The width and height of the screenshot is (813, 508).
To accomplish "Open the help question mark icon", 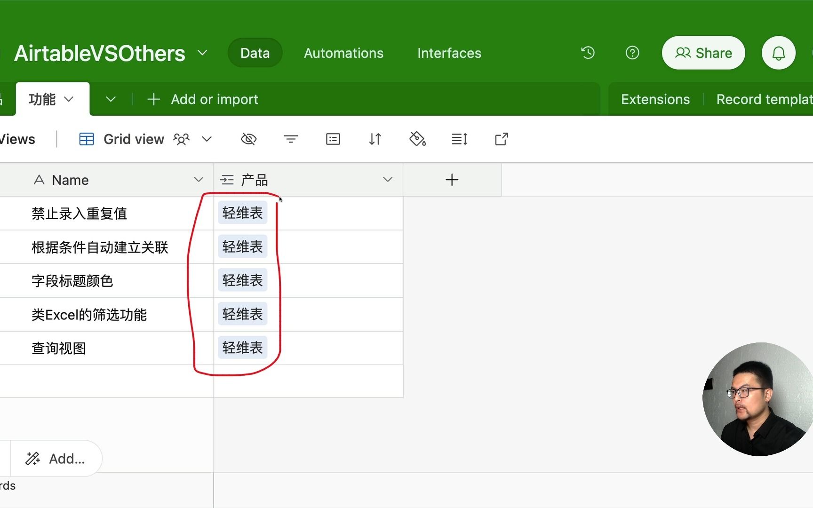I will 632,53.
